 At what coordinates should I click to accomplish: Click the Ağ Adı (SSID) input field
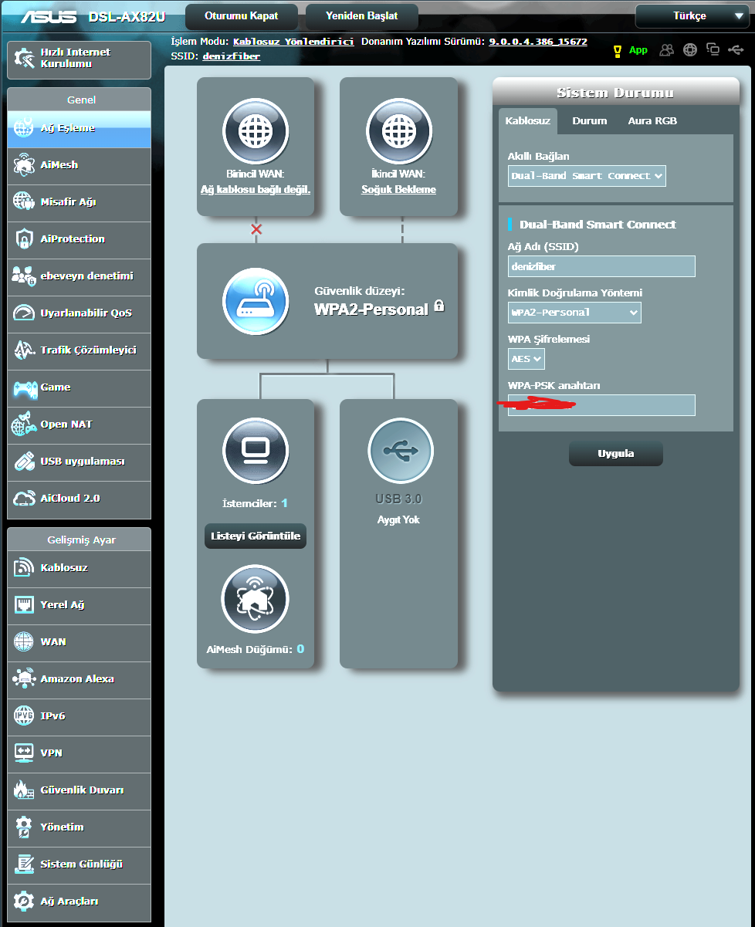click(x=602, y=266)
